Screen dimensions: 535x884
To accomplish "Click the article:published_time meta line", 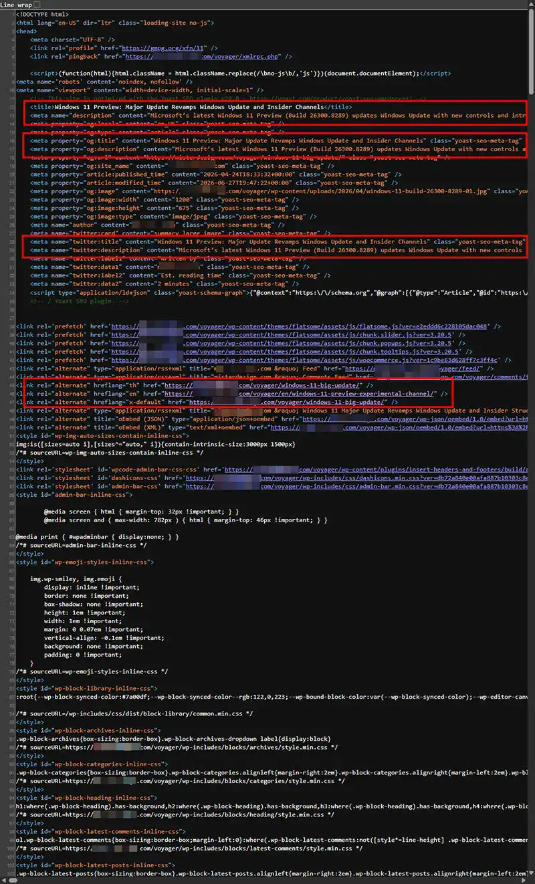I will tap(215, 174).
